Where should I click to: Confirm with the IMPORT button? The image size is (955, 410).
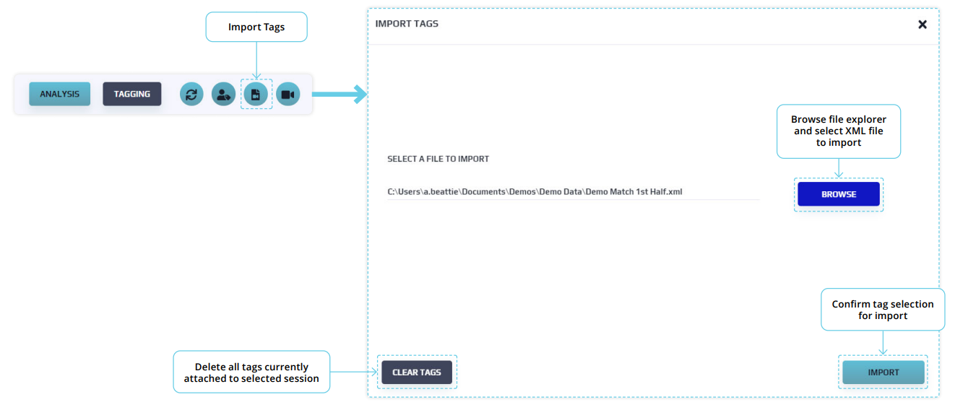(x=883, y=372)
